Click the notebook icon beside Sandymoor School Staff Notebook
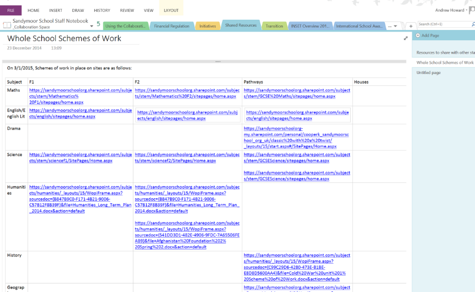This screenshot has width=475, height=292. tap(7, 25)
